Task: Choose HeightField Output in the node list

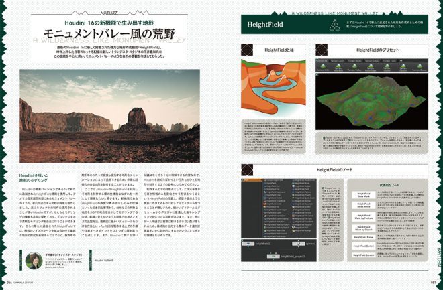Action: (302, 186)
